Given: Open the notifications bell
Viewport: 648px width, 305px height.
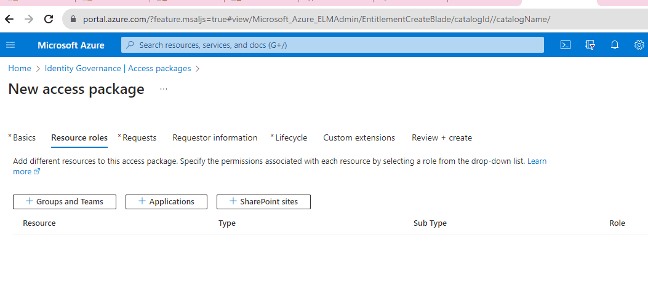Looking at the screenshot, I should (614, 45).
